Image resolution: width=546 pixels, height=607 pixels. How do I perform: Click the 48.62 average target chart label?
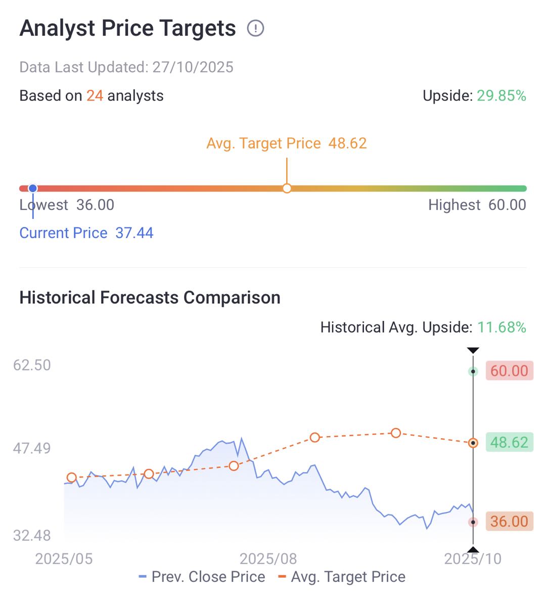coord(509,442)
